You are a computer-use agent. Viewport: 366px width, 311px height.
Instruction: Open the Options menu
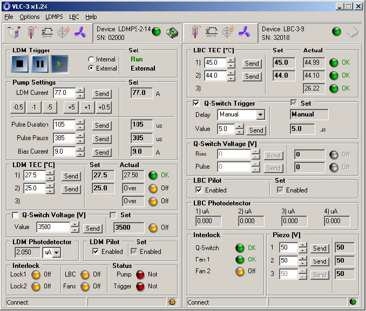30,17
